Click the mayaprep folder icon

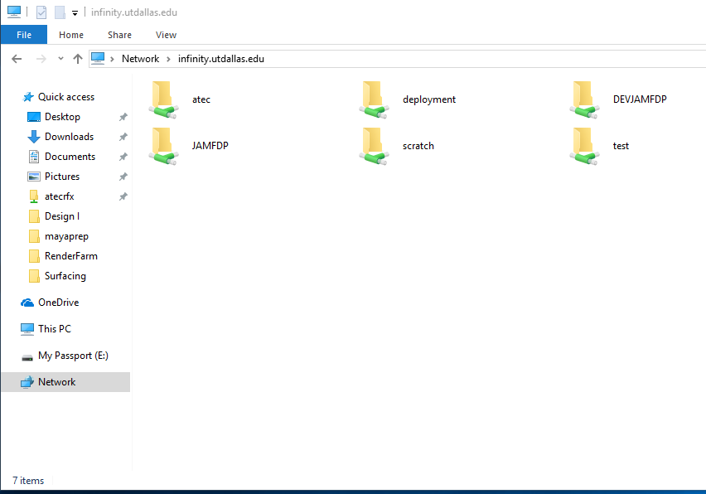pos(34,236)
